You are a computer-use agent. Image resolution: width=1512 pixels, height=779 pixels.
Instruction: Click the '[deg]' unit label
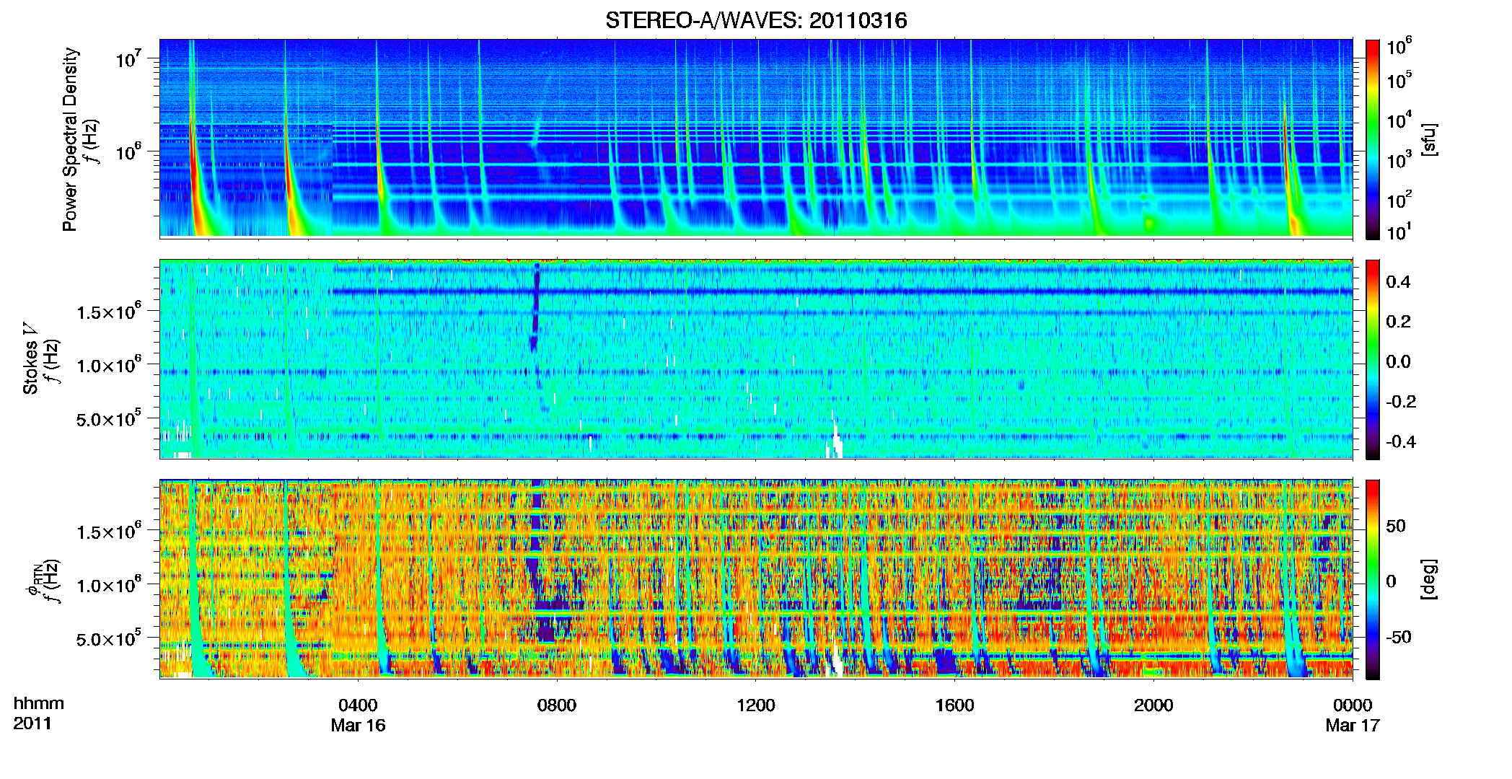1429,579
